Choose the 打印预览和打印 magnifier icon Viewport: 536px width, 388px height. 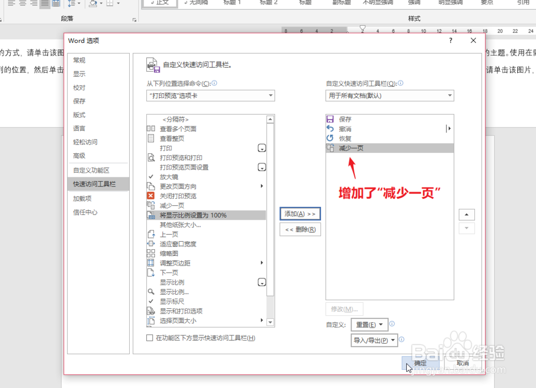151,158
